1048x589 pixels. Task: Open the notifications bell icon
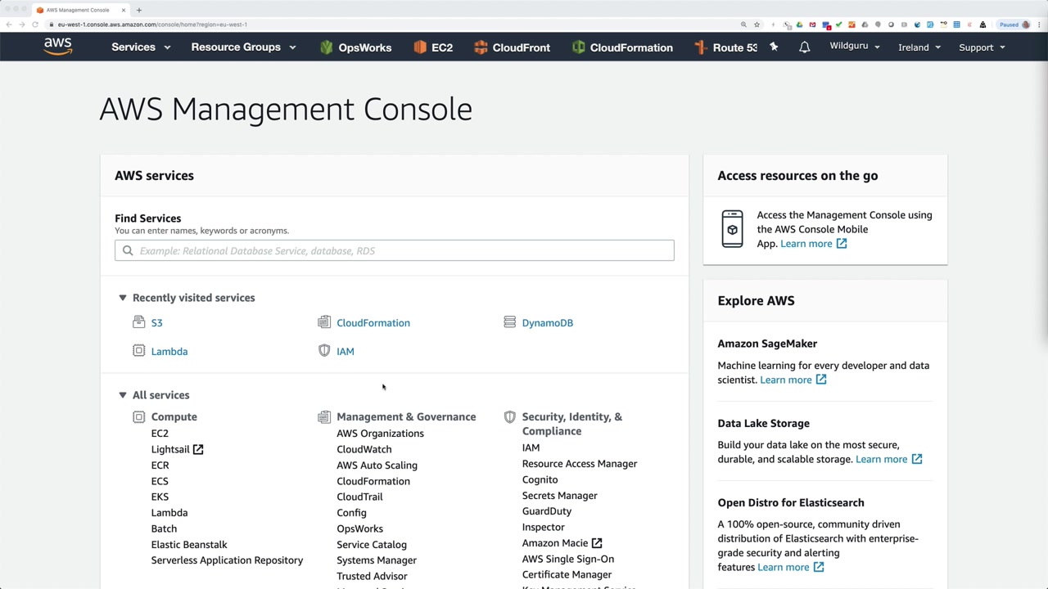point(804,47)
